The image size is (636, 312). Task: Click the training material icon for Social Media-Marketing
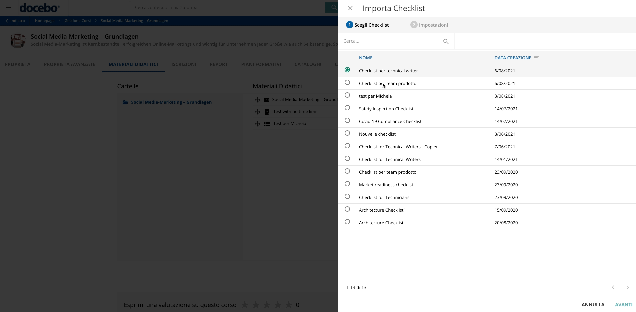click(266, 99)
